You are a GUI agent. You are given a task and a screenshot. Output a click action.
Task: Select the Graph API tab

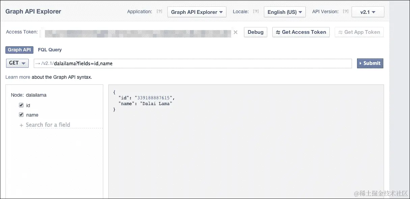tap(19, 50)
